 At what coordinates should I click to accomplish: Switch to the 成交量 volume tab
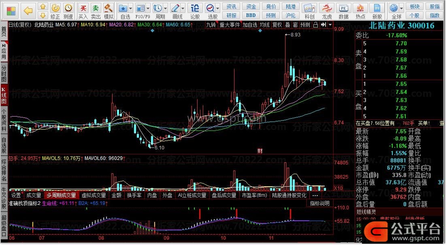coord(34,195)
